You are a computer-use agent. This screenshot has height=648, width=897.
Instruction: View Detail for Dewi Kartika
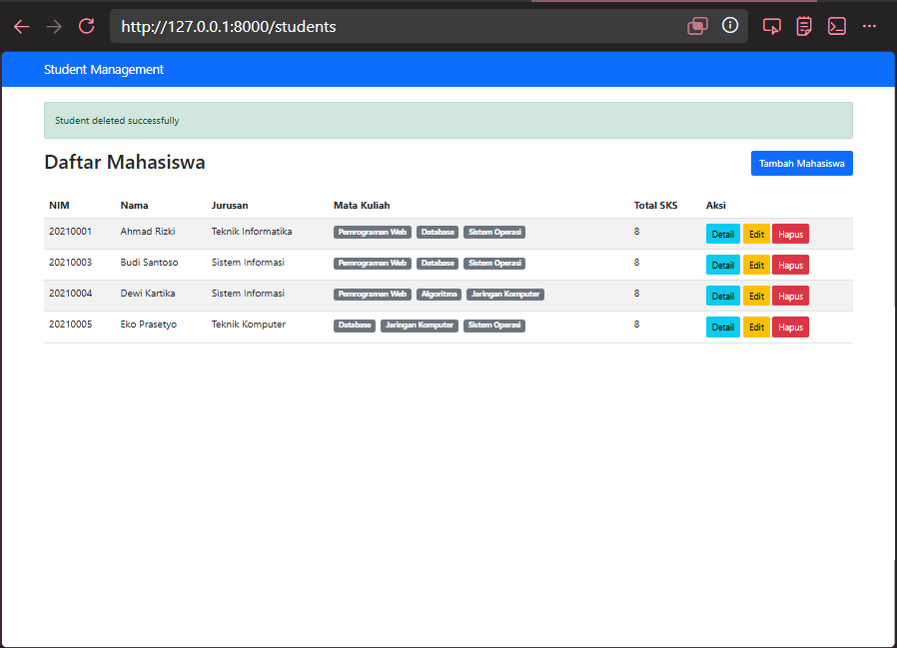click(x=722, y=296)
